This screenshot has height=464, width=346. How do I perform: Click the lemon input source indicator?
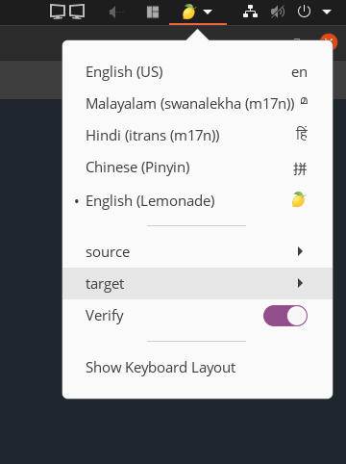point(189,12)
